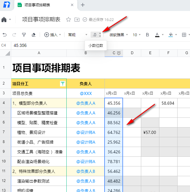
Task: Click the undo arrow icon
Action: point(5,35)
